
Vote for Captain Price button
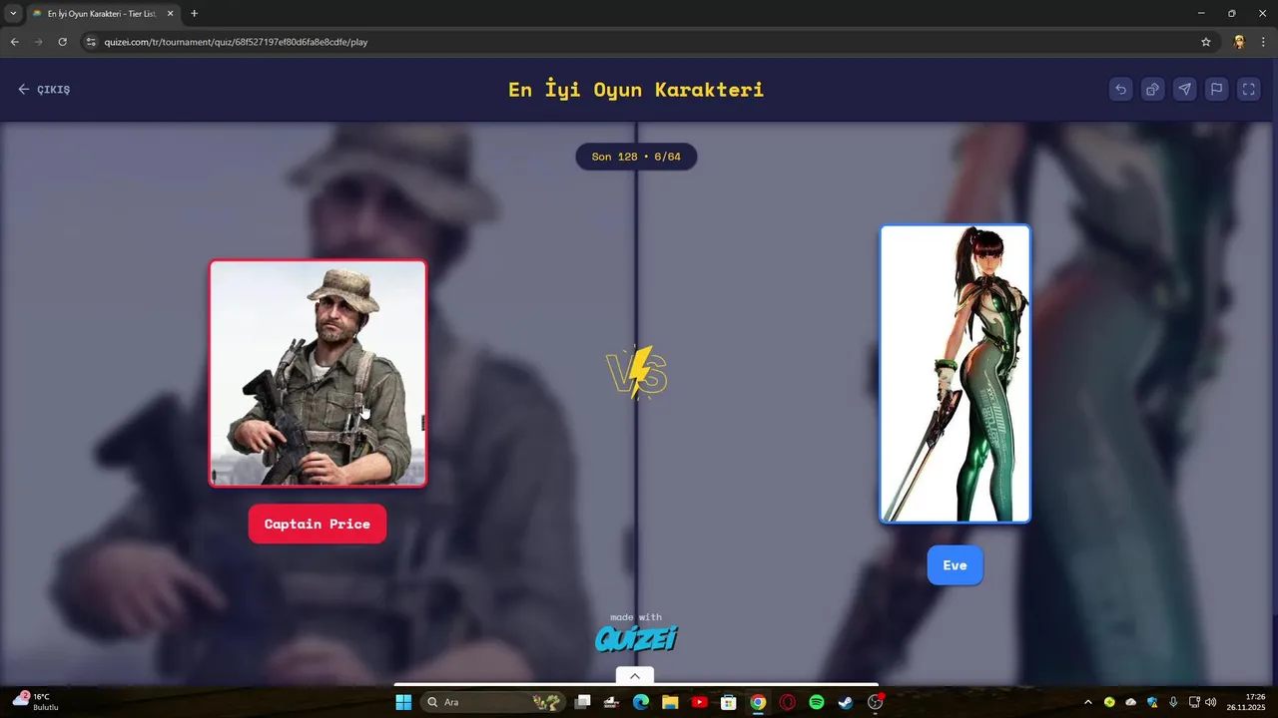318,524
